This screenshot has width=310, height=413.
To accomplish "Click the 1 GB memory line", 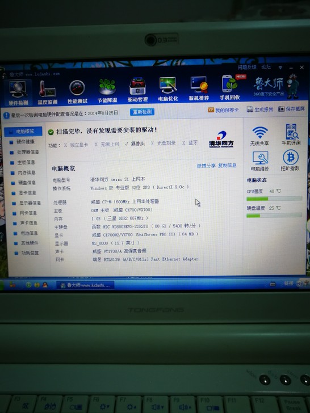I will tap(120, 218).
